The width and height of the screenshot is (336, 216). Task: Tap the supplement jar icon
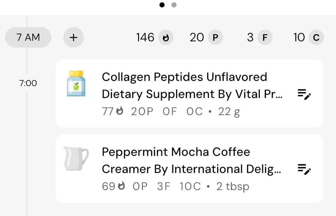76,84
